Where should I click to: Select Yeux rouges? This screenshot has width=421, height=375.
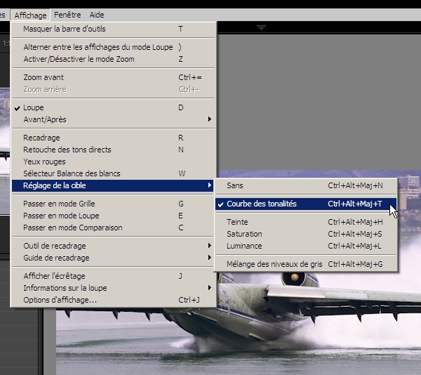tap(113, 162)
